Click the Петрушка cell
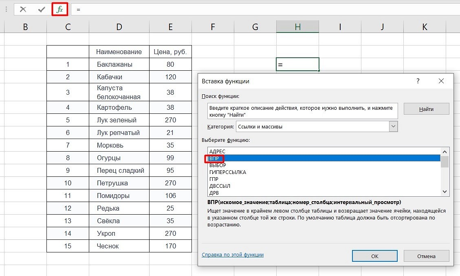 click(x=119, y=183)
